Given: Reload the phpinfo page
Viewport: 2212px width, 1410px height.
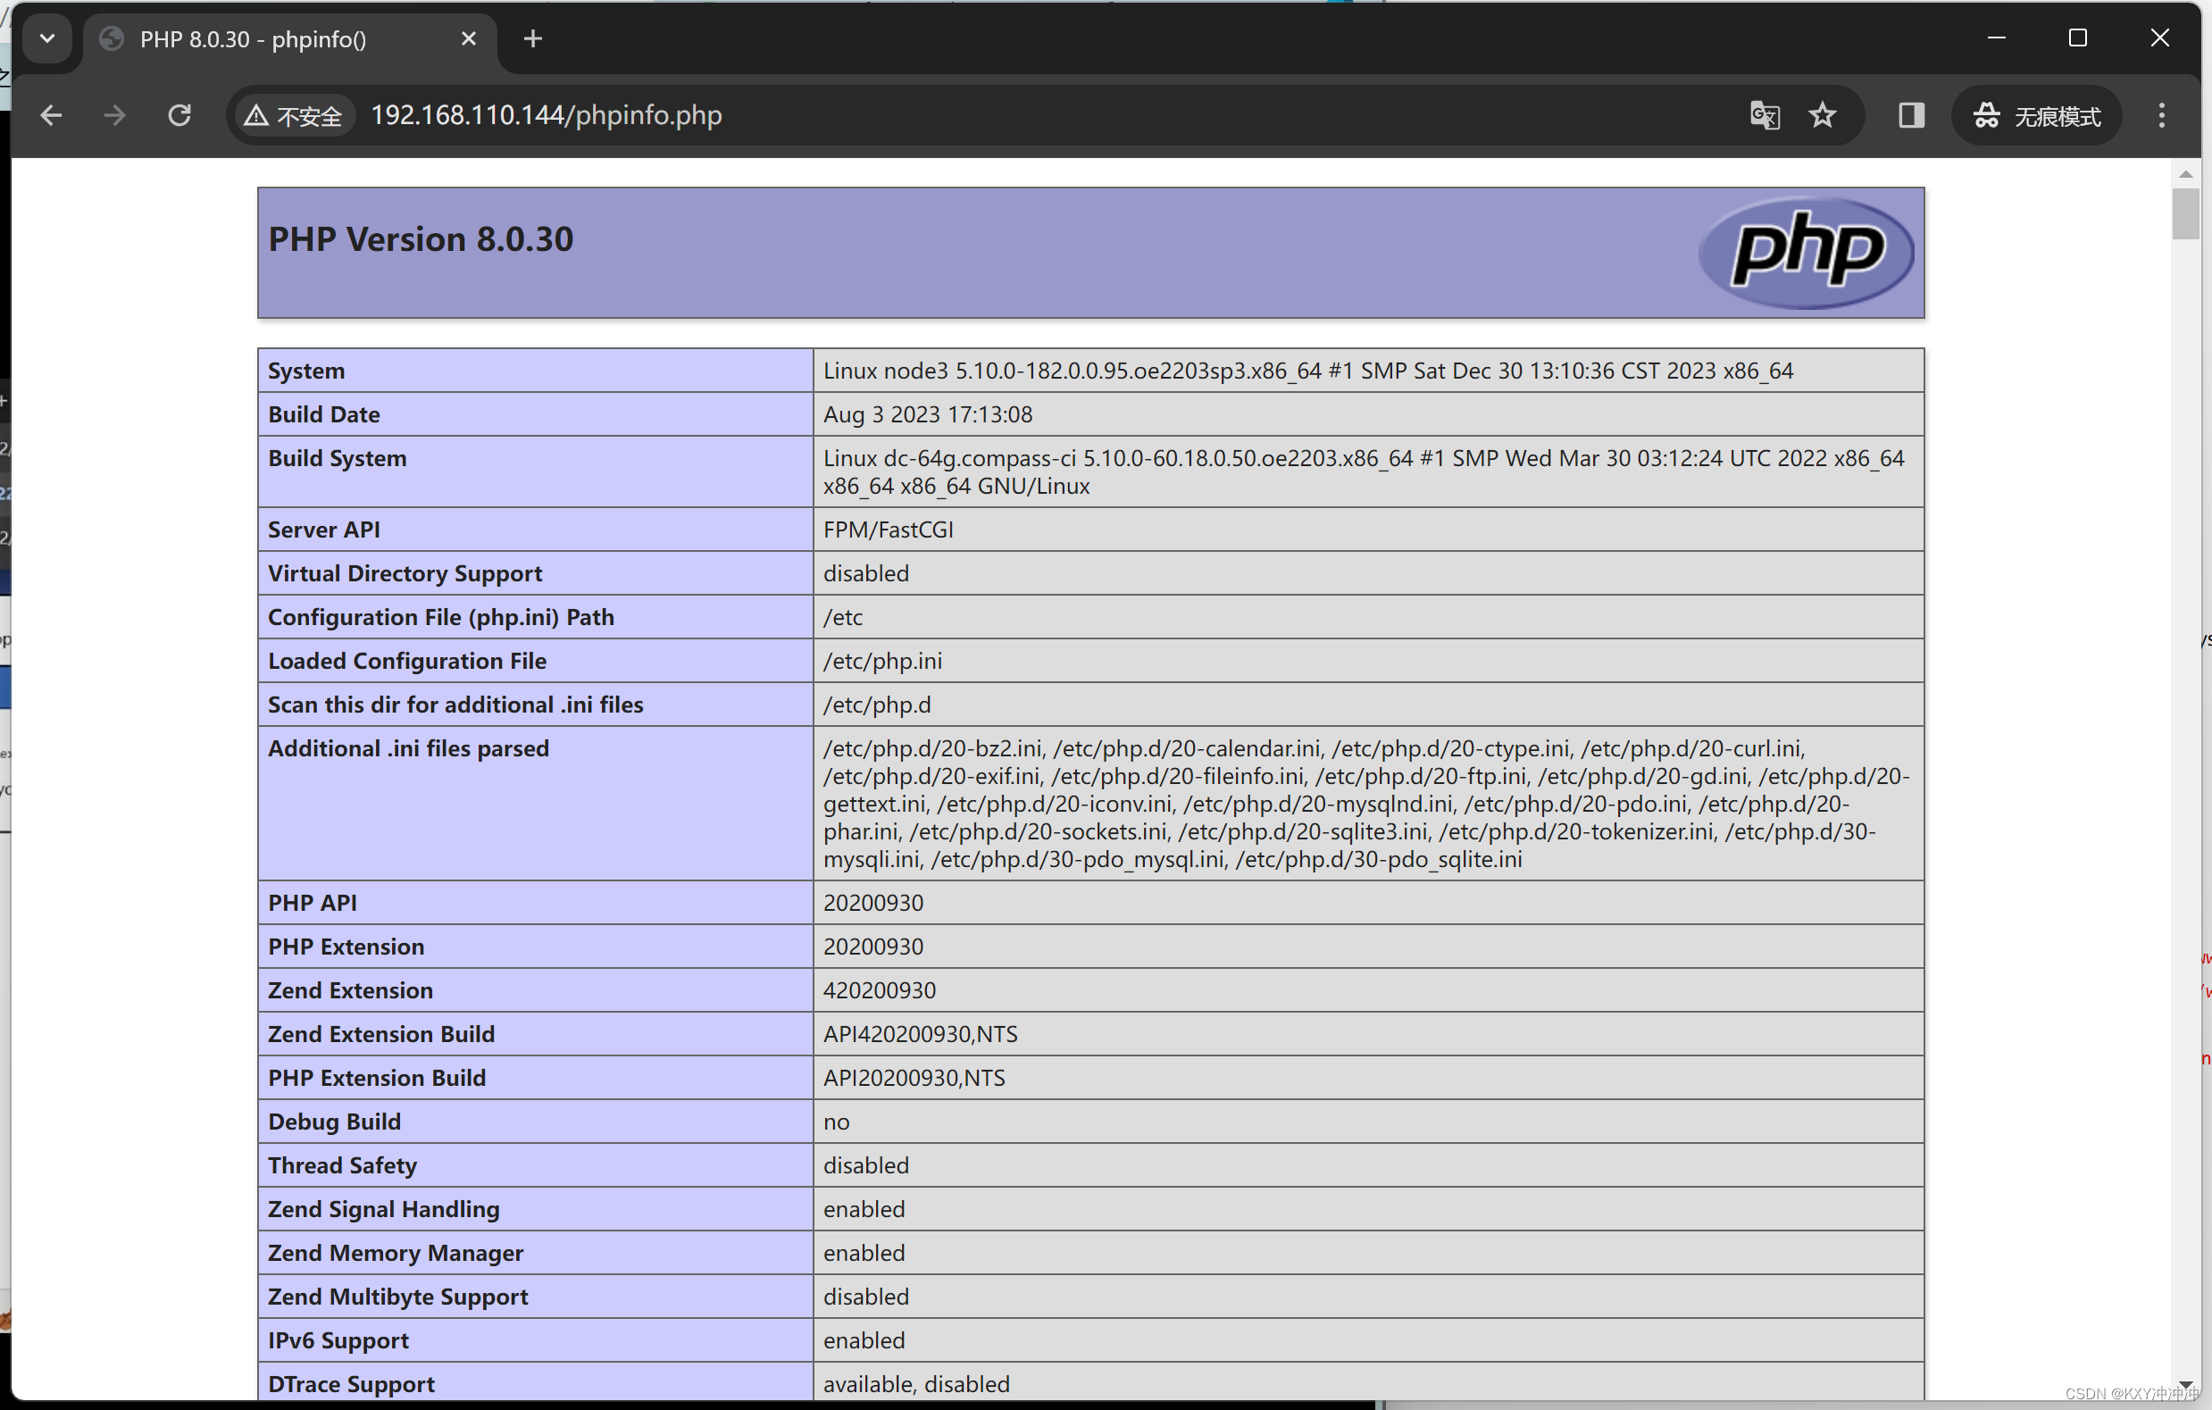Looking at the screenshot, I should click(x=180, y=115).
